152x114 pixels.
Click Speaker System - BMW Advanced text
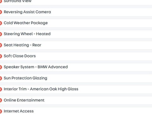click(x=36, y=67)
